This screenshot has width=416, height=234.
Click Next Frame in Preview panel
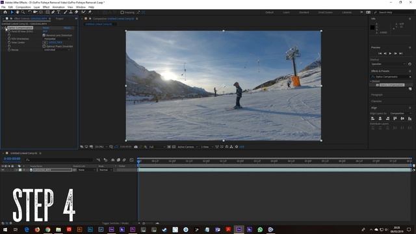click(395, 53)
